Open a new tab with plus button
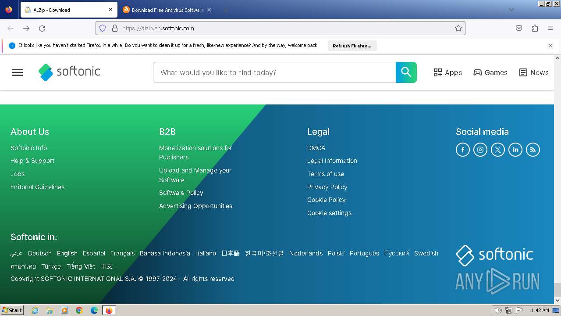 (x=225, y=10)
